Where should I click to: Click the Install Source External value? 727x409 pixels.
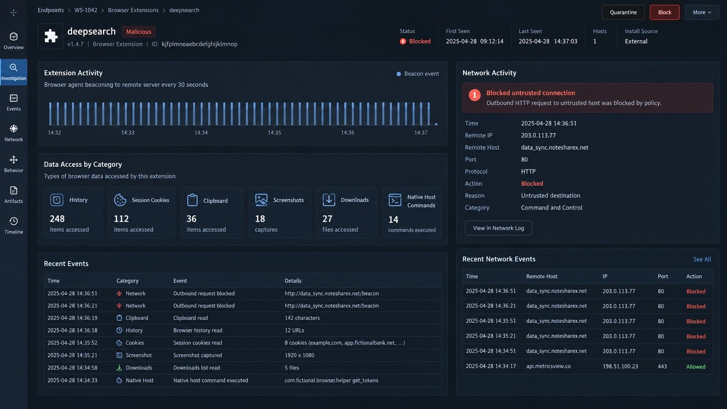pos(636,41)
